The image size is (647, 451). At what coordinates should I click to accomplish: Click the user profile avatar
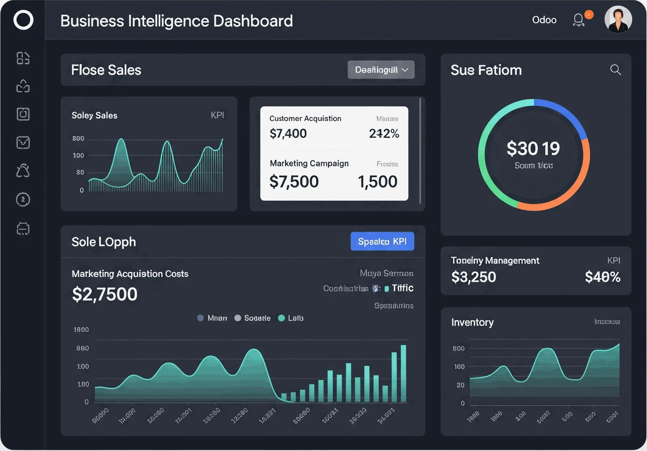(618, 20)
